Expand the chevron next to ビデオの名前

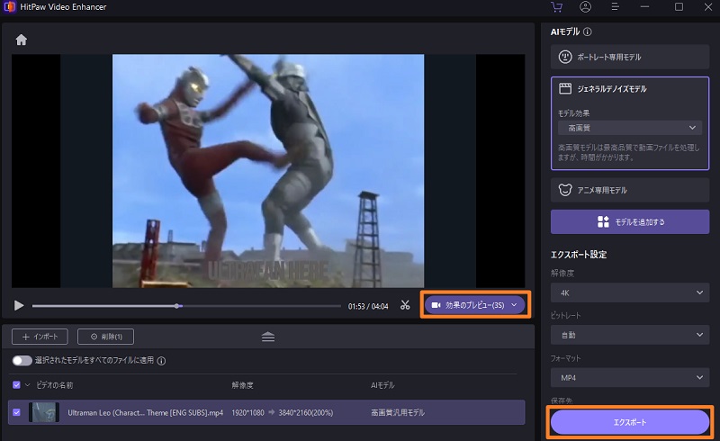[x=27, y=385]
